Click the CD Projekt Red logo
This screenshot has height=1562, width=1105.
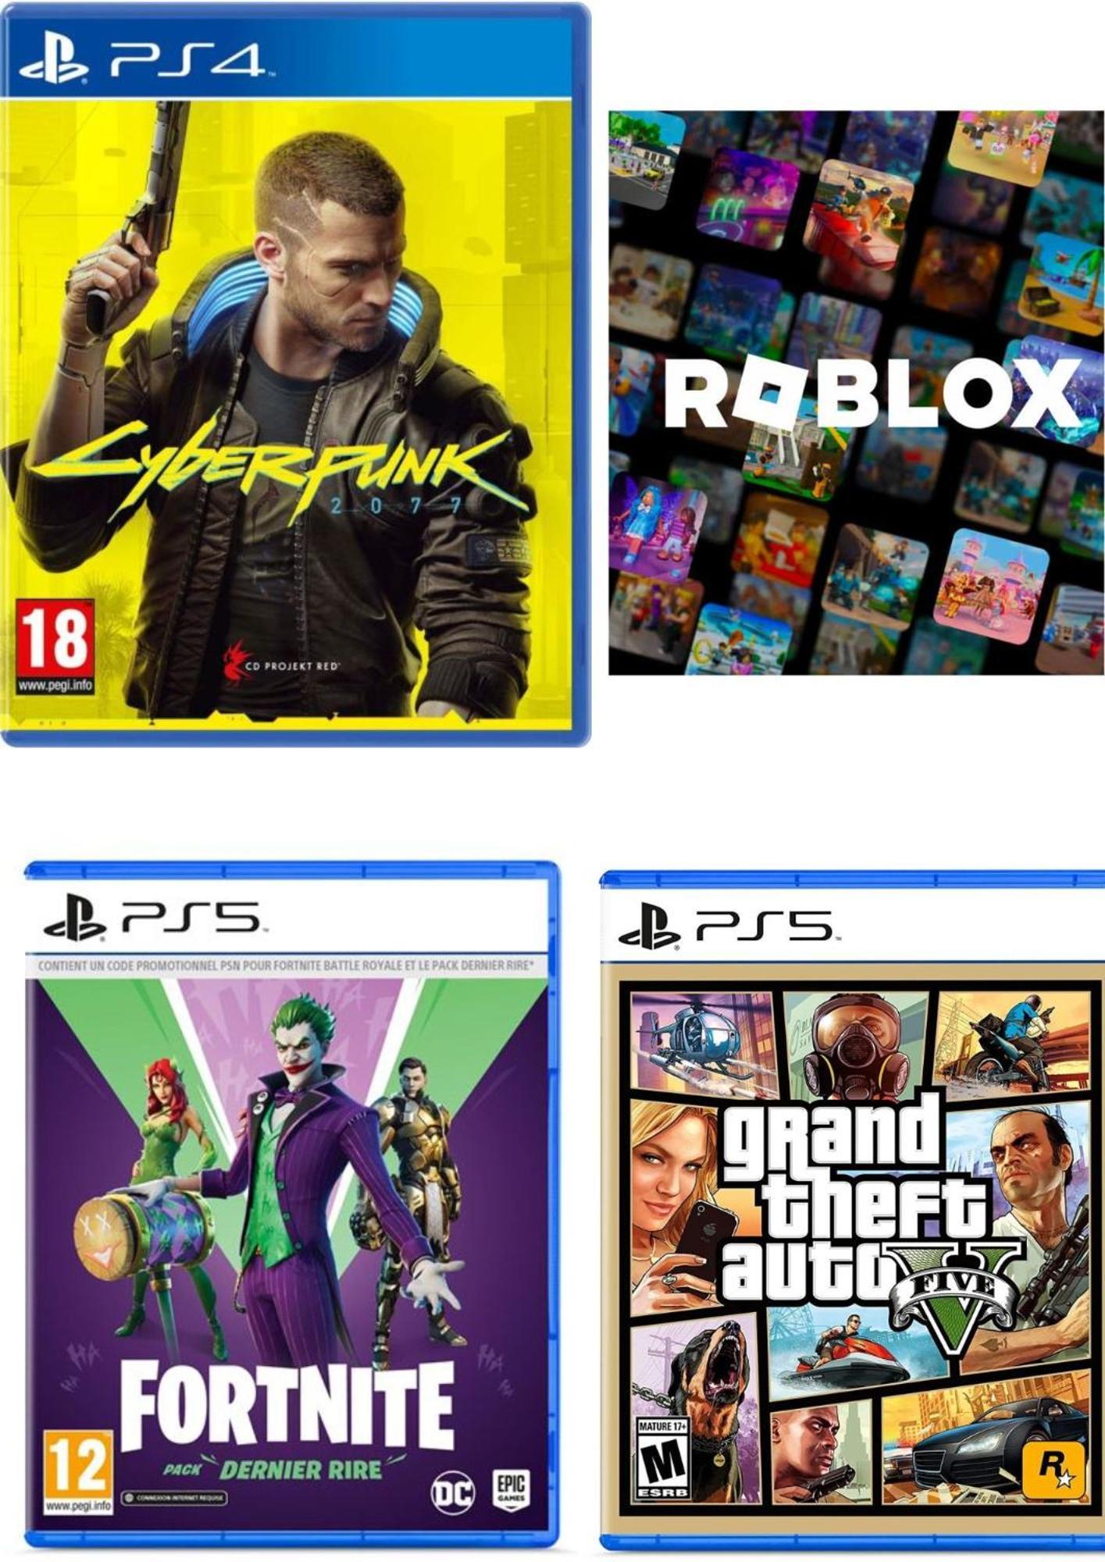(280, 665)
